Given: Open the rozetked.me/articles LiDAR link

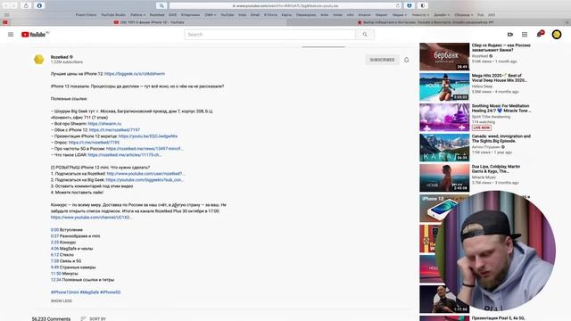Looking at the screenshot, I should (x=125, y=154).
